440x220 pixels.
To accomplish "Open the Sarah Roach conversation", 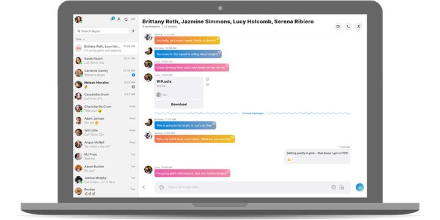I will (106, 61).
